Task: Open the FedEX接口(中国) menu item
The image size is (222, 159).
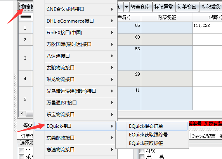Action: (x=81, y=33)
